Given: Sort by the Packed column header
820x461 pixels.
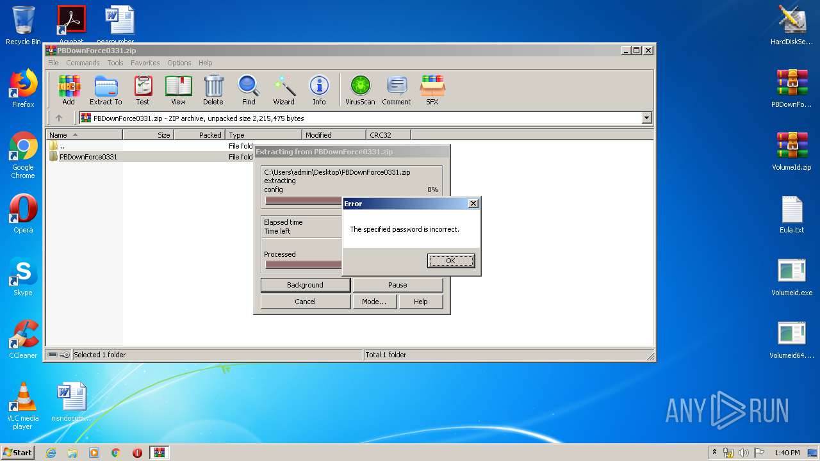Looking at the screenshot, I should pos(199,134).
